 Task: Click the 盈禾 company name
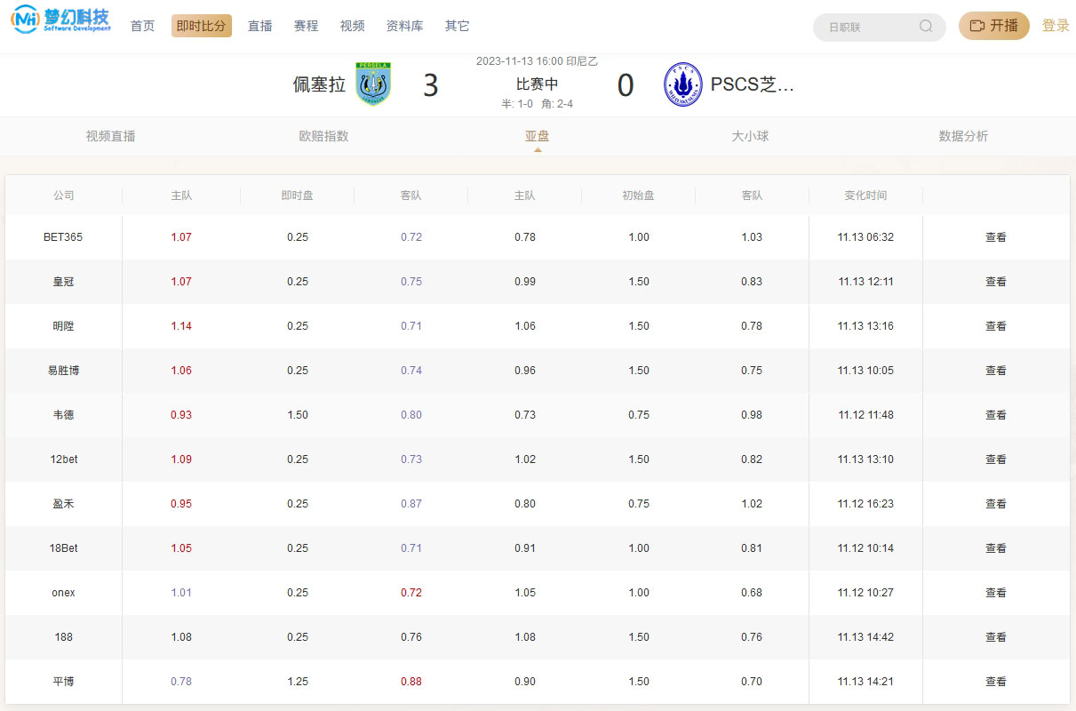(x=63, y=504)
